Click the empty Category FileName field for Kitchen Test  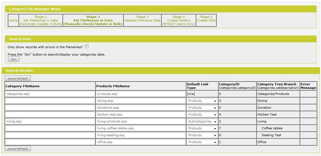(x=50, y=114)
